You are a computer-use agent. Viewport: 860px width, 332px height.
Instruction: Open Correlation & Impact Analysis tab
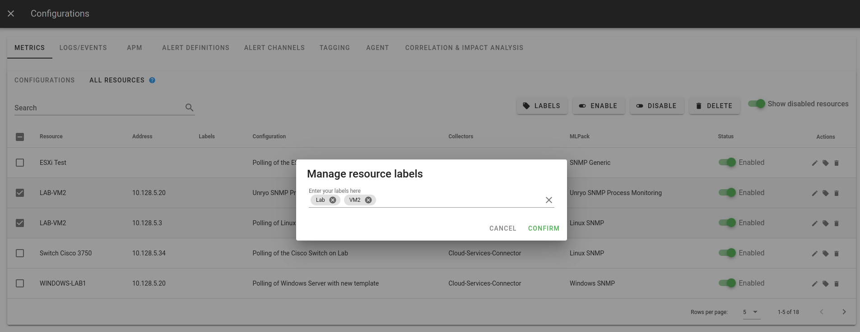pos(464,48)
